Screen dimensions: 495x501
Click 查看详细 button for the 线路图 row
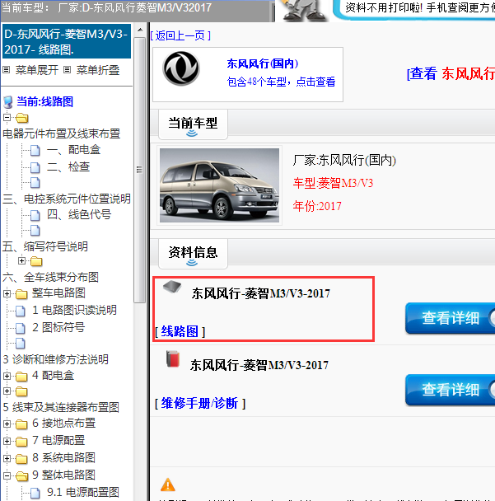point(451,318)
